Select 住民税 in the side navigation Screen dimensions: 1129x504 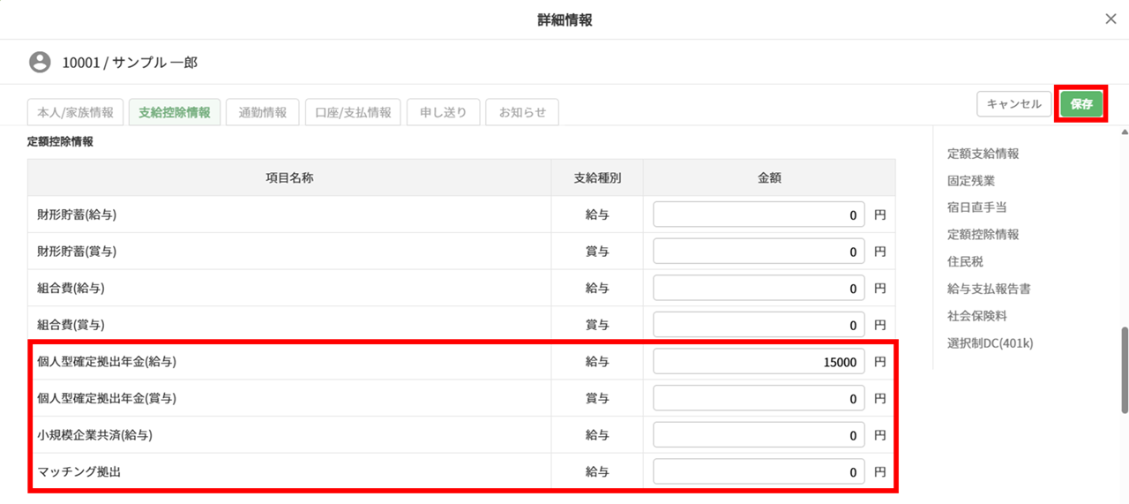965,262
